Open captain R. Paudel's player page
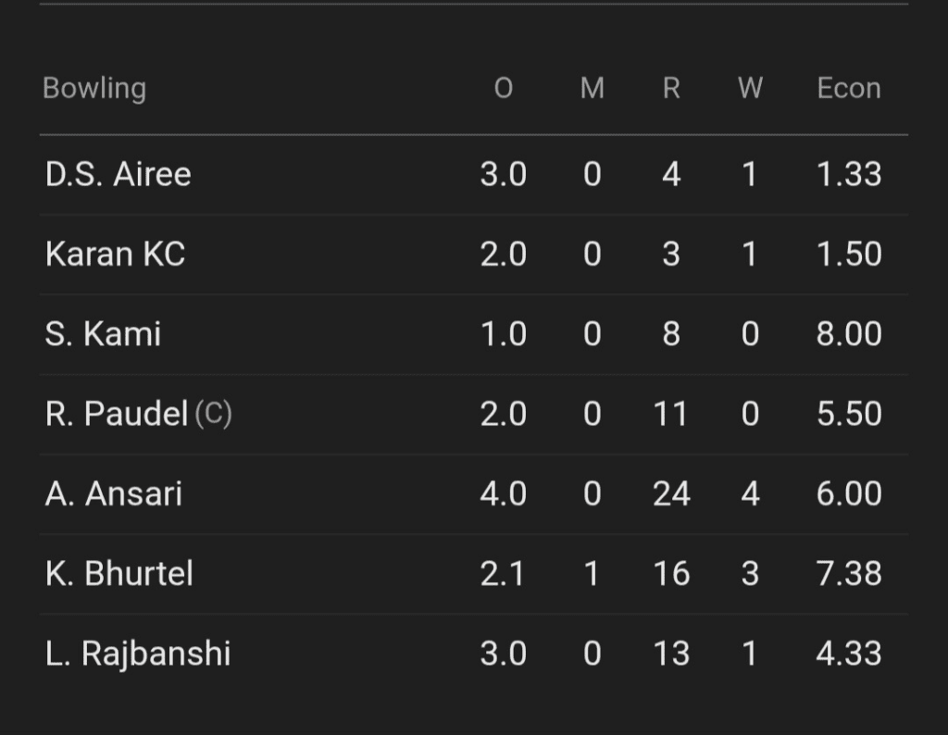Viewport: 948px width, 735px height. coord(118,414)
